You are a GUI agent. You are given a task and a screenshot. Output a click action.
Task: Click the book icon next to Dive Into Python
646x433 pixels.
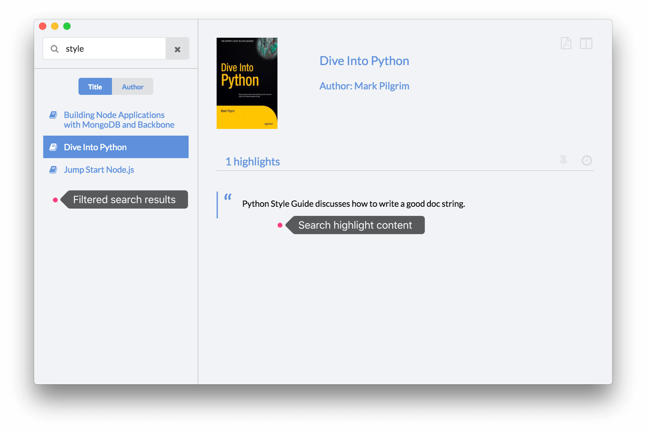(54, 147)
